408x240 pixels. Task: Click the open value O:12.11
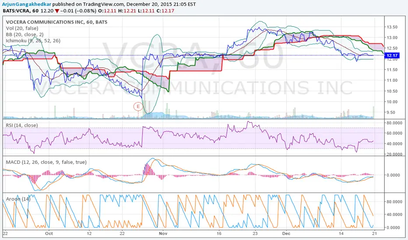(107, 11)
